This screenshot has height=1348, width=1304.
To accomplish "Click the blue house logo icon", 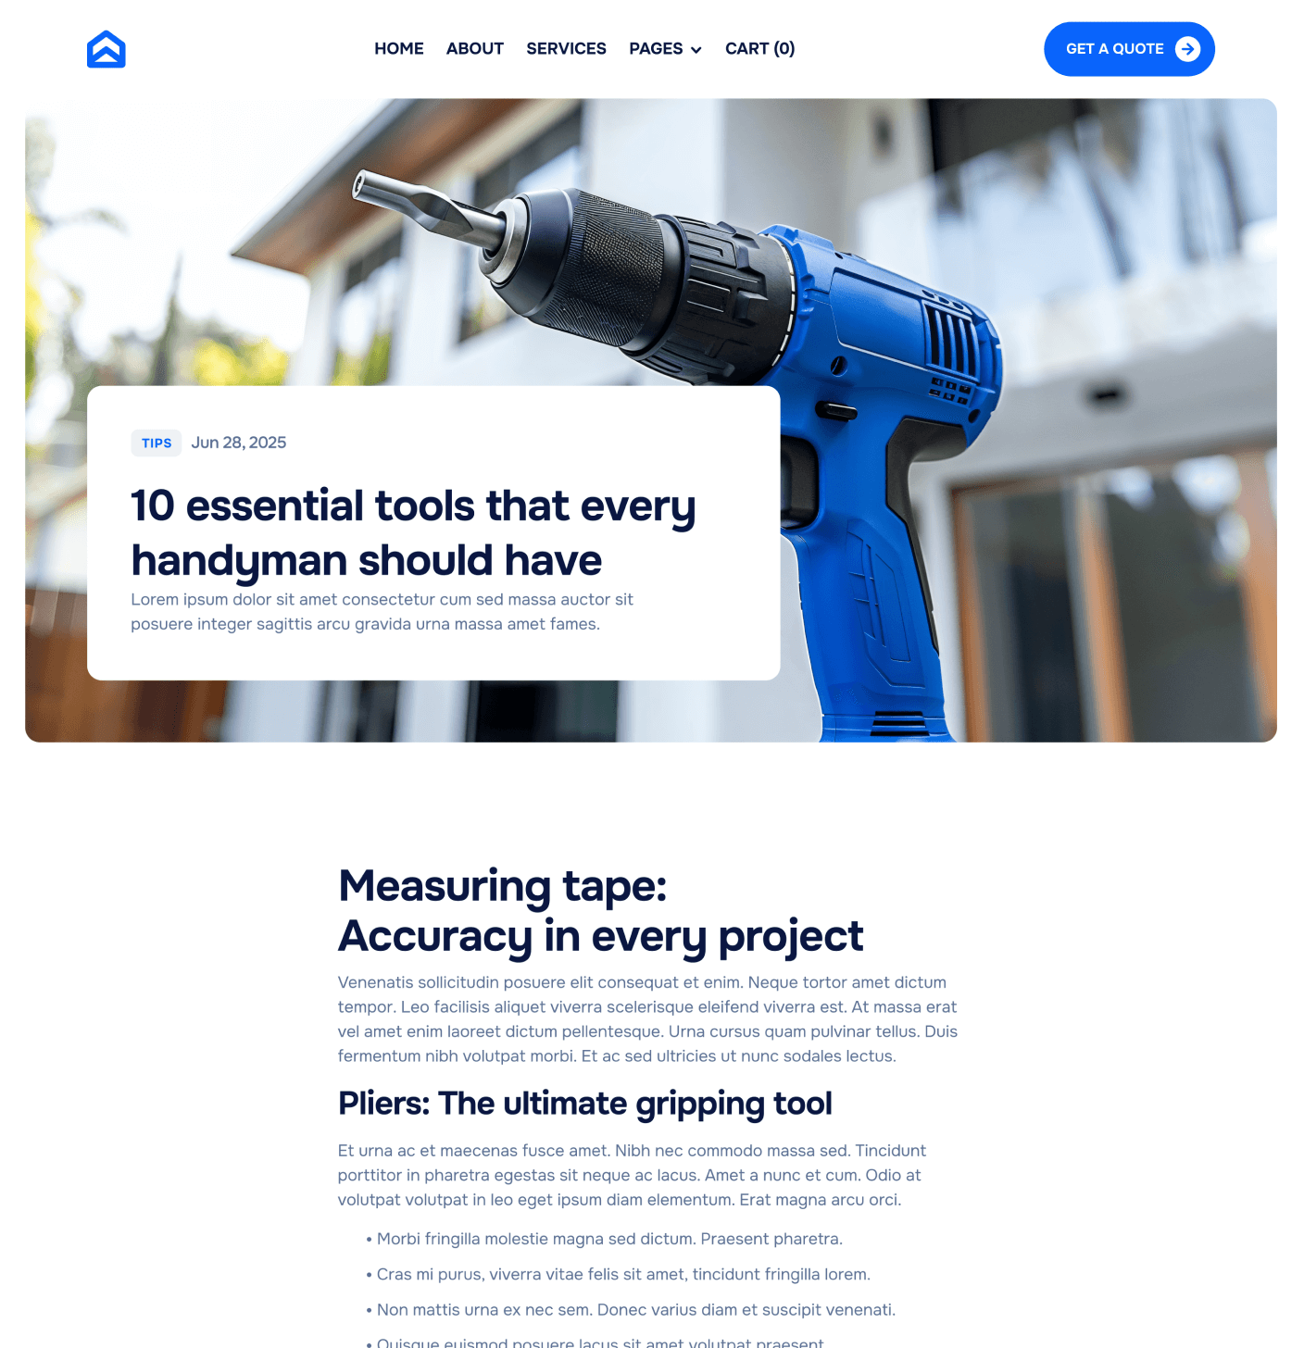I will point(107,48).
